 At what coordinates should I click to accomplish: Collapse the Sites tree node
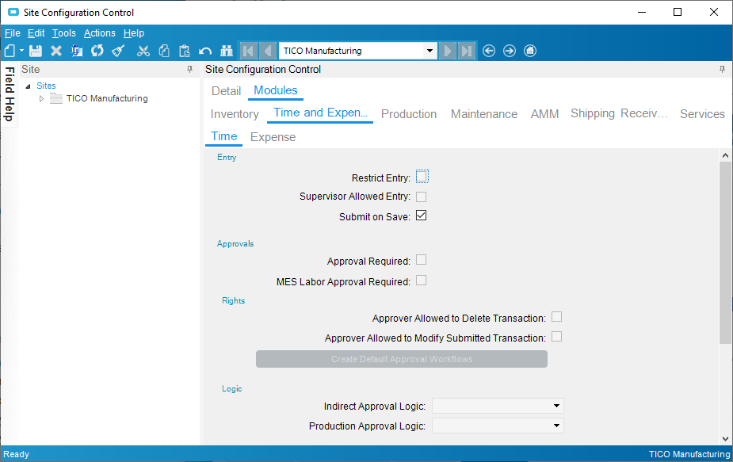coord(28,86)
